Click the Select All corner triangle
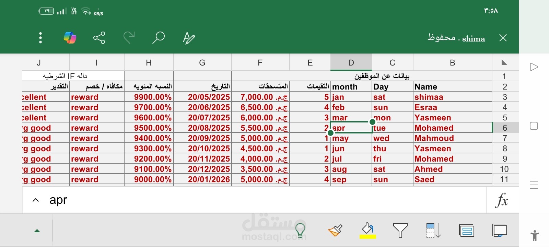The width and height of the screenshot is (549, 247). pos(504,62)
